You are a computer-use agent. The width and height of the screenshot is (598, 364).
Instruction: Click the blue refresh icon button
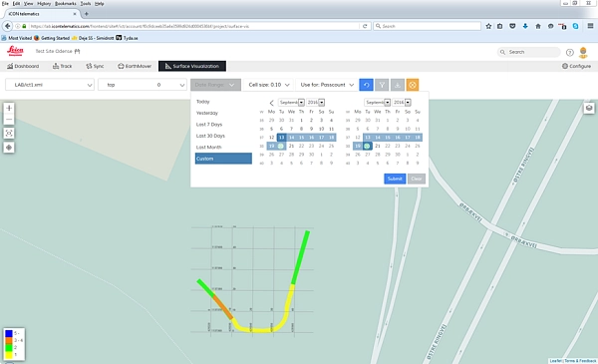366,85
